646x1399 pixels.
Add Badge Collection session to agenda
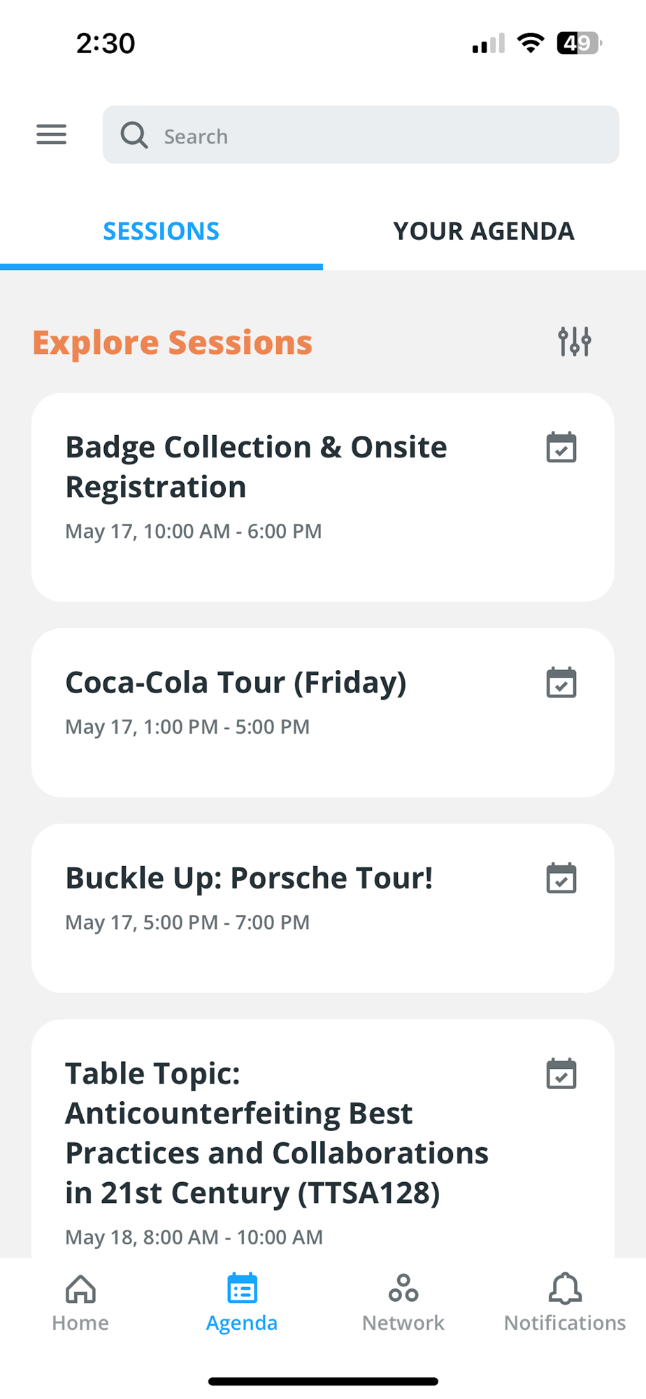click(561, 448)
